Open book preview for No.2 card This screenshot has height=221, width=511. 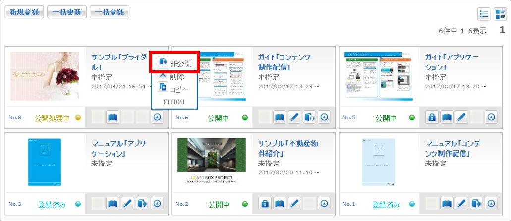[x=280, y=204]
